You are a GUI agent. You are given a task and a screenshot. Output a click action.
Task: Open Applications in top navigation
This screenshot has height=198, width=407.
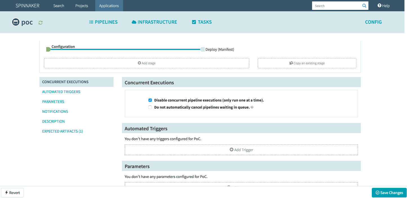click(109, 6)
